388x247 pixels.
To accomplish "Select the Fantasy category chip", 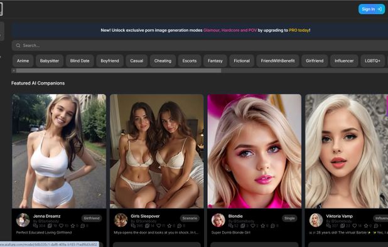I will [215, 61].
